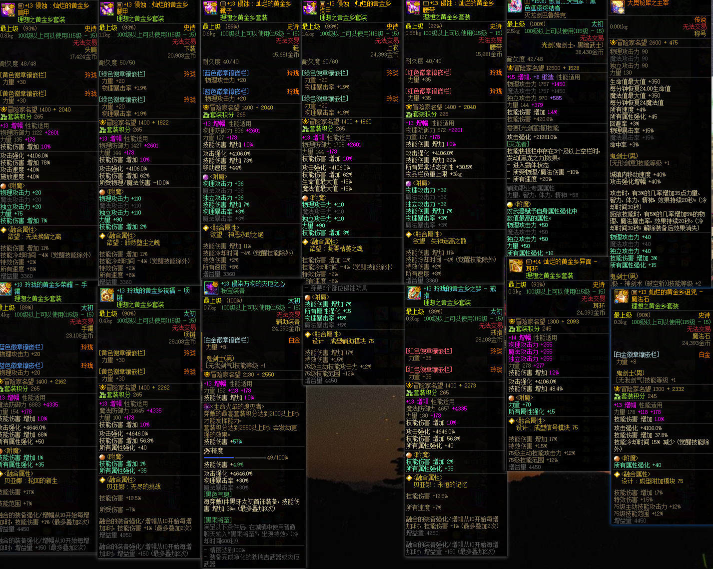Click the 戒指 ring icon
The width and height of the screenshot is (713, 569).
(x=414, y=293)
